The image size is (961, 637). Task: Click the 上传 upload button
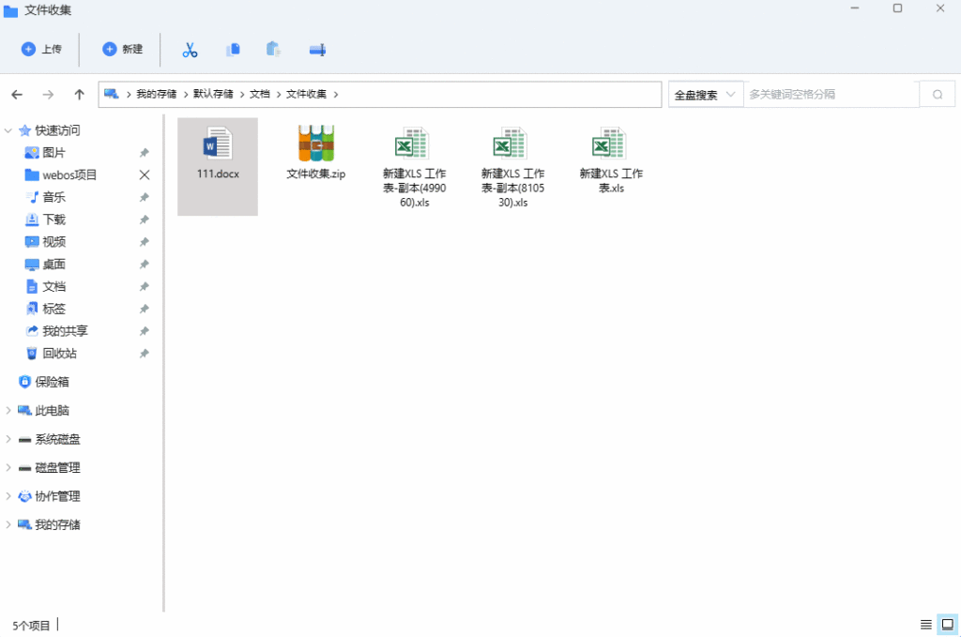[x=41, y=50]
